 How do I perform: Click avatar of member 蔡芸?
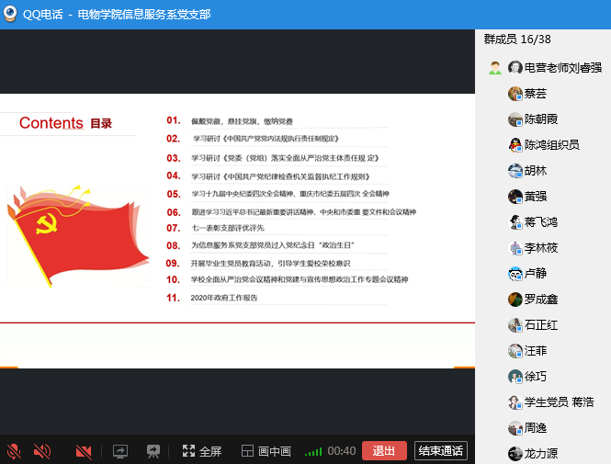pyautogui.click(x=515, y=94)
